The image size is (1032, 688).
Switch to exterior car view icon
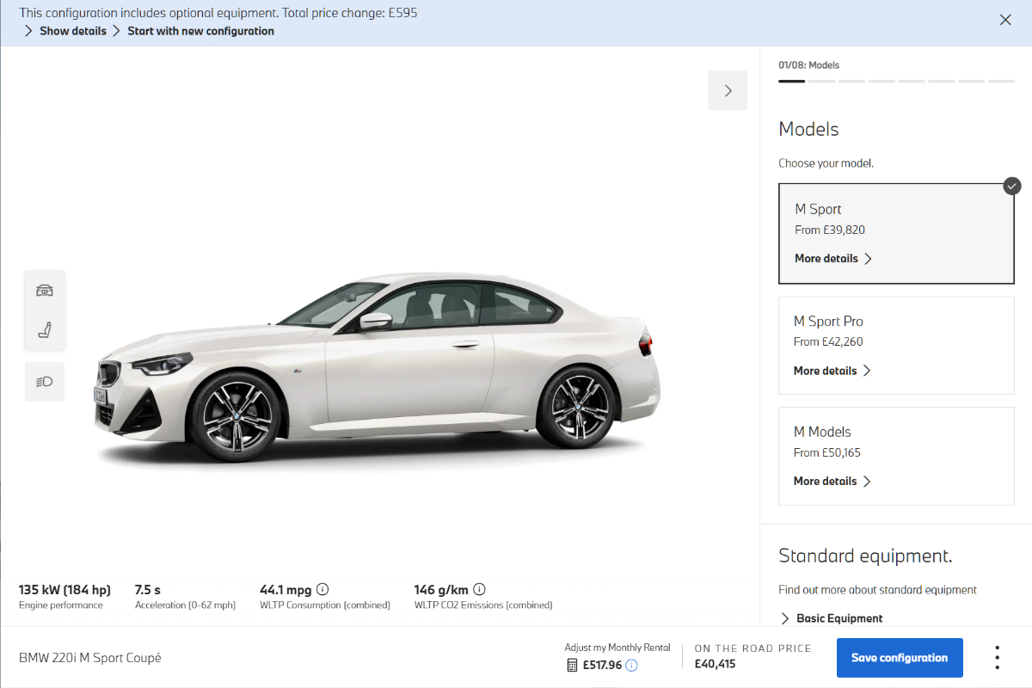point(45,291)
